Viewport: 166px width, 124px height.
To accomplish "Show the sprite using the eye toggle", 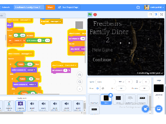I will 98,88.
